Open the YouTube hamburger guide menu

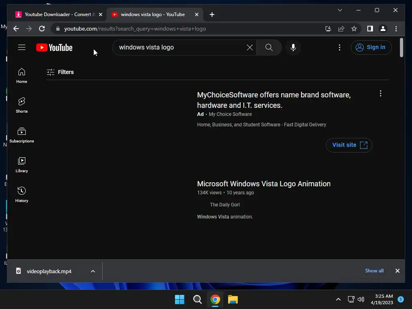(22, 47)
